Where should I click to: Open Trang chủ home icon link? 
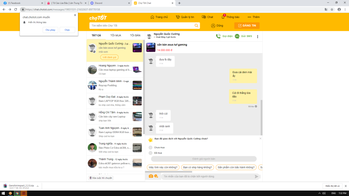(159, 17)
